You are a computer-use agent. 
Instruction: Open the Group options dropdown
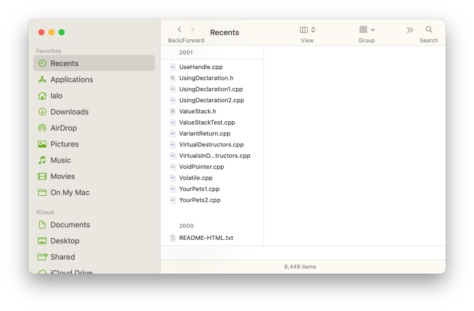coord(367,30)
